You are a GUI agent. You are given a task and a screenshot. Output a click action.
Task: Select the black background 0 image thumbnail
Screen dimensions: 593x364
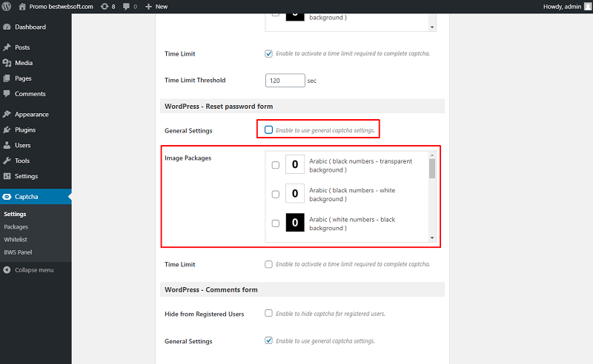(295, 223)
